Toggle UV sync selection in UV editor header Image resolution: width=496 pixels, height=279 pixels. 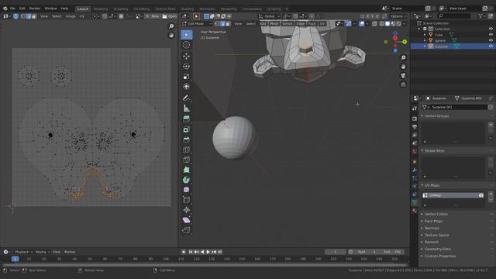[x=15, y=16]
